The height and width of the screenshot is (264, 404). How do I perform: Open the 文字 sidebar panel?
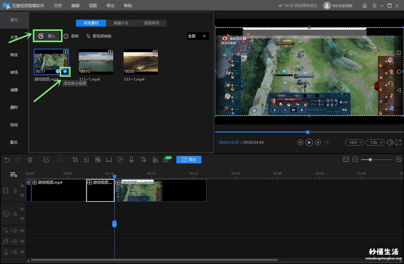click(14, 37)
